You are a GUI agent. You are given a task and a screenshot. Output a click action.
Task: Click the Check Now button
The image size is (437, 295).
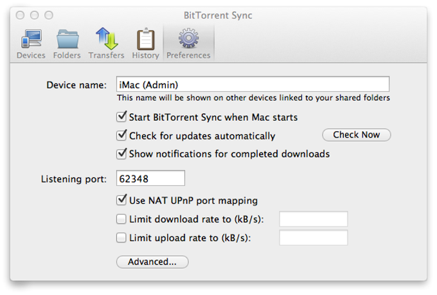click(x=357, y=135)
